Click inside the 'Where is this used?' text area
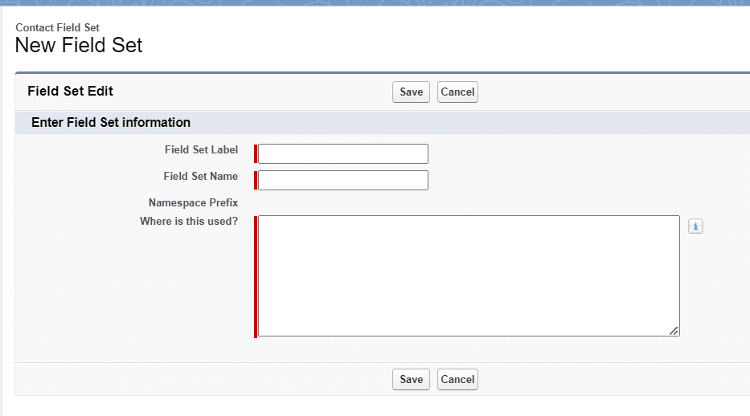750x416 pixels. 469,275
